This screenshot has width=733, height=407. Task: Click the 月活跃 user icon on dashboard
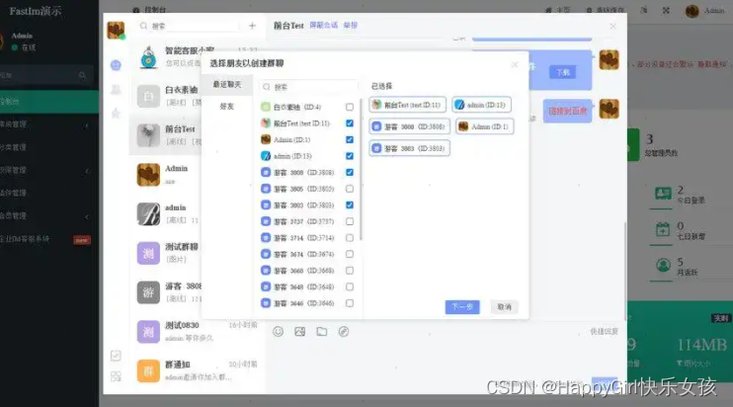click(x=663, y=266)
